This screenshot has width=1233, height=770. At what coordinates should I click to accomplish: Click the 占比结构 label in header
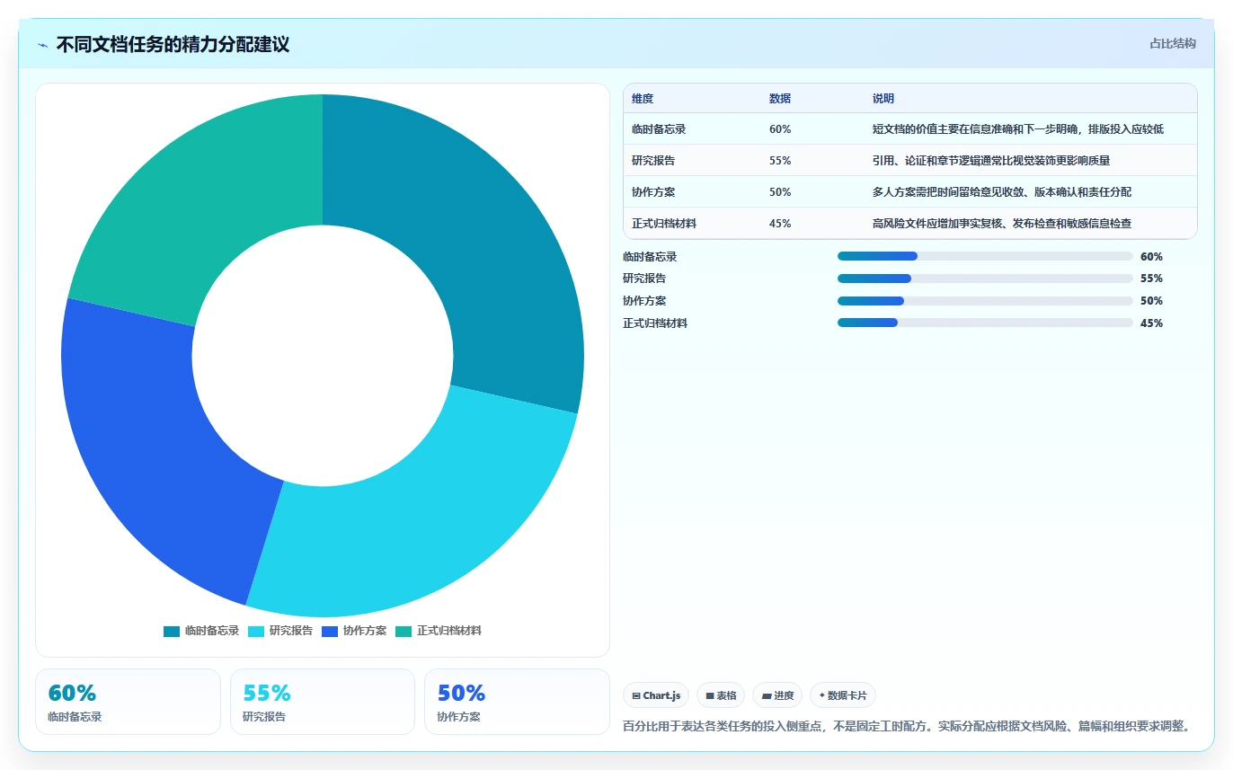point(1173,43)
